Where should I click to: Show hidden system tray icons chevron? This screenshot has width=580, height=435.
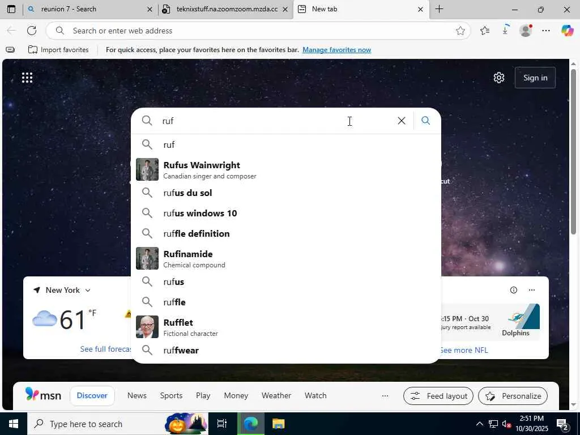pos(479,424)
